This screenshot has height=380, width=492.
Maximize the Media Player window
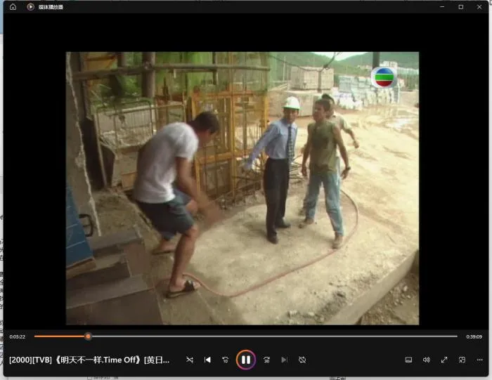[460, 7]
